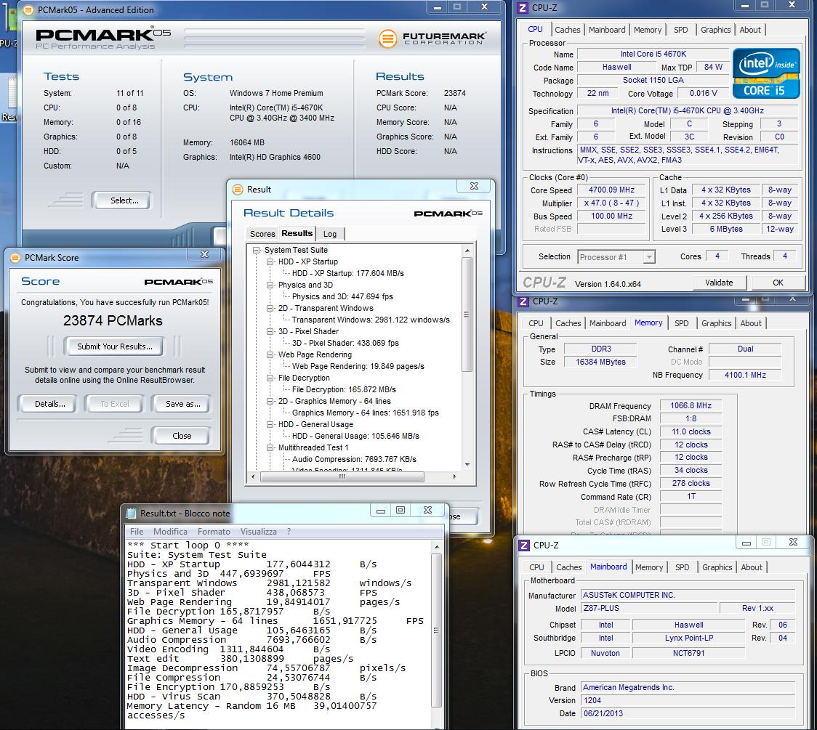Click the BIOS Version 1204 field
The height and width of the screenshot is (730, 817).
click(x=688, y=700)
